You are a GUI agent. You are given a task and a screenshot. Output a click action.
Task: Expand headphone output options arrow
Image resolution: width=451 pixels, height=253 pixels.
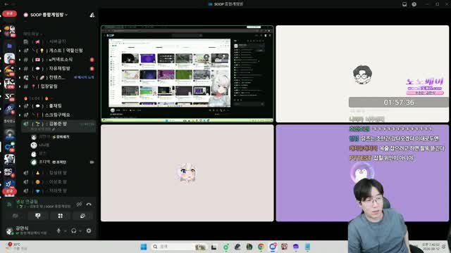(80, 231)
